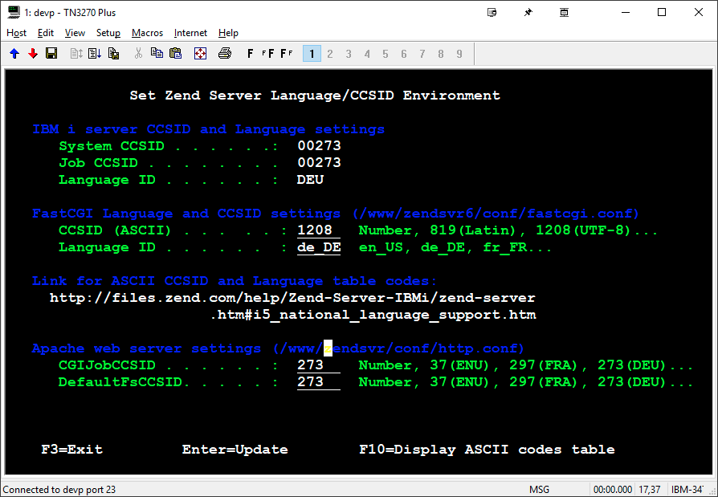Select the CGIJobCCSID input field

point(319,365)
